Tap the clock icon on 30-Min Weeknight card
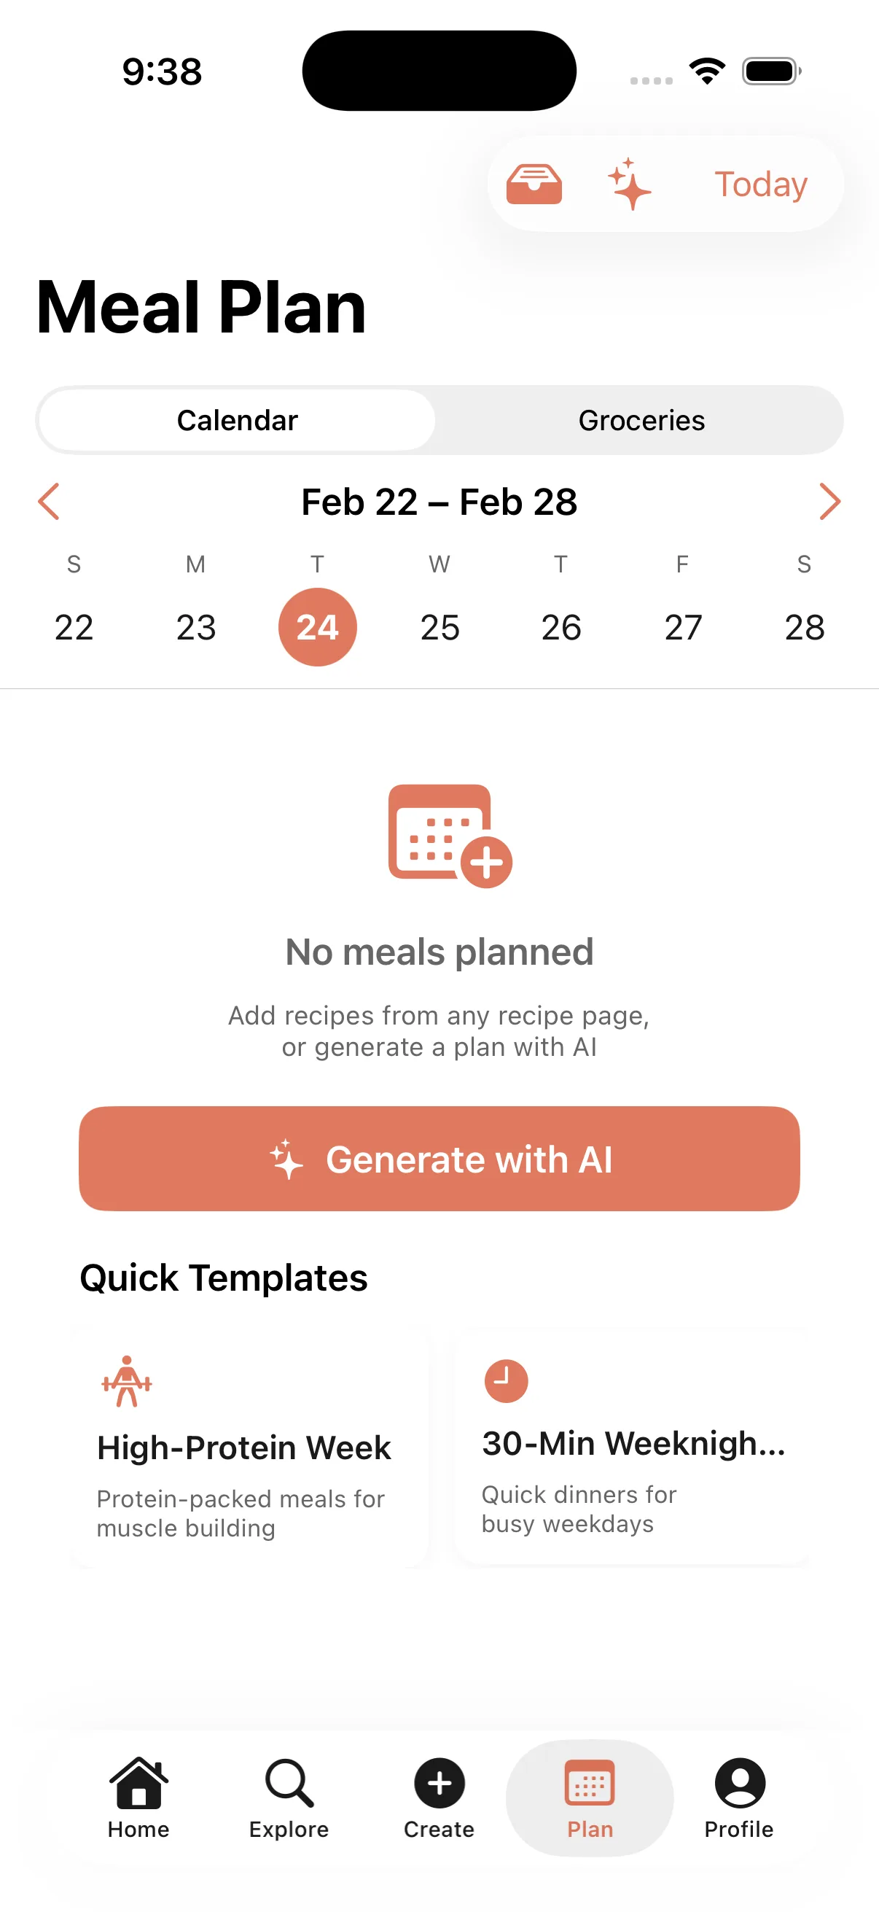 (x=505, y=1380)
